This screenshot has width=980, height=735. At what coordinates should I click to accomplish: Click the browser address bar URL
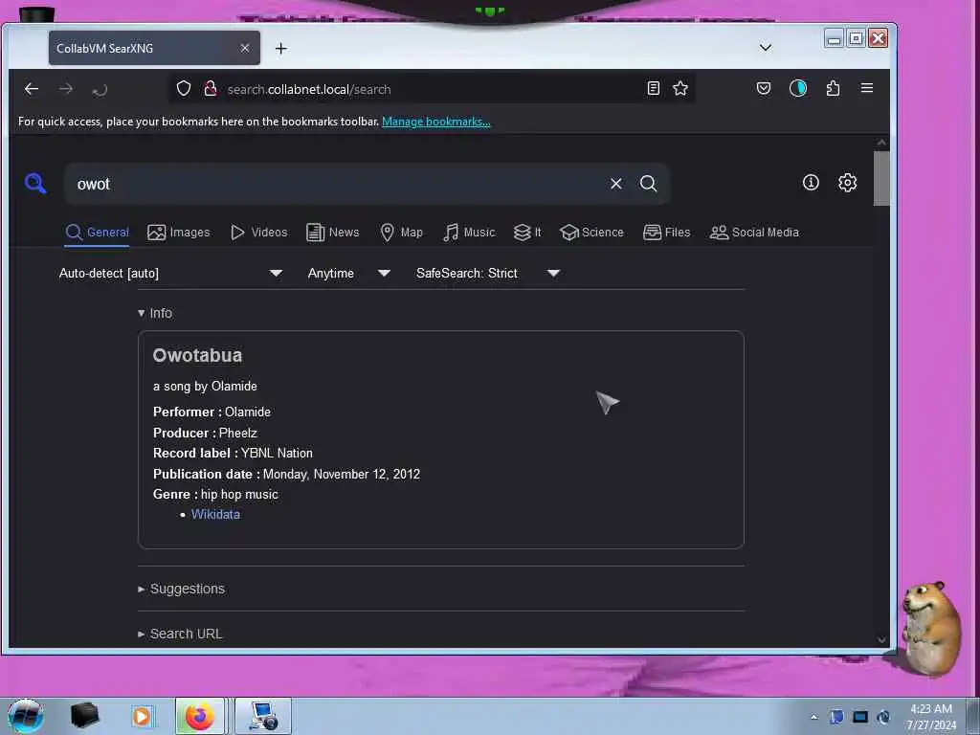click(x=309, y=89)
